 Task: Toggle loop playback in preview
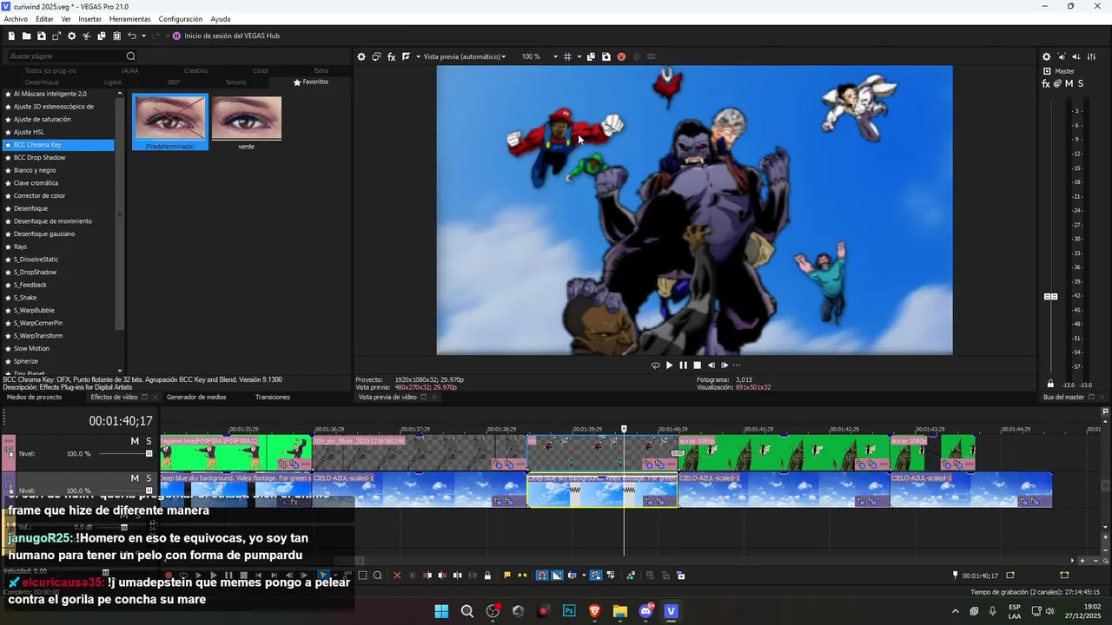(x=655, y=365)
